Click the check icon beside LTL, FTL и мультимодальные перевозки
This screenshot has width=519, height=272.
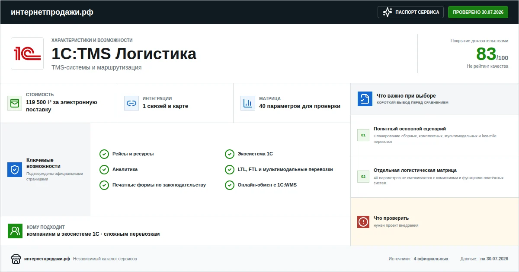[229, 170]
